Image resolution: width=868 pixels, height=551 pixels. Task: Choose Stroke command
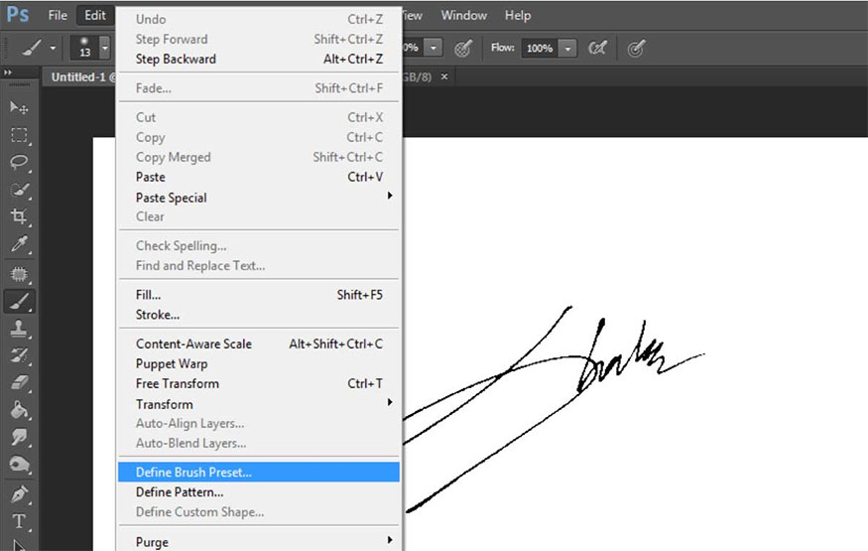pyautogui.click(x=259, y=315)
